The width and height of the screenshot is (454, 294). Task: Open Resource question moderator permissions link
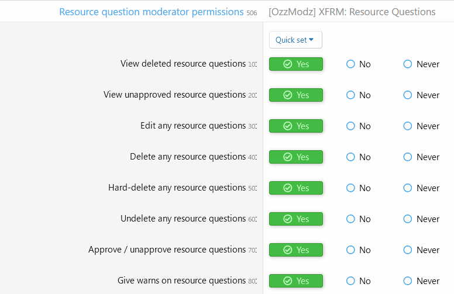152,12
